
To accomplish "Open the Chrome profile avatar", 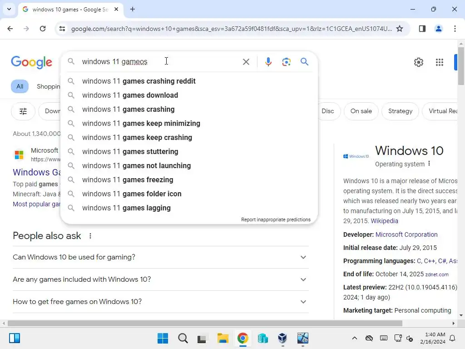I will [x=438, y=29].
